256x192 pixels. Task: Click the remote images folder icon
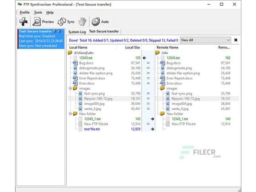(162, 88)
